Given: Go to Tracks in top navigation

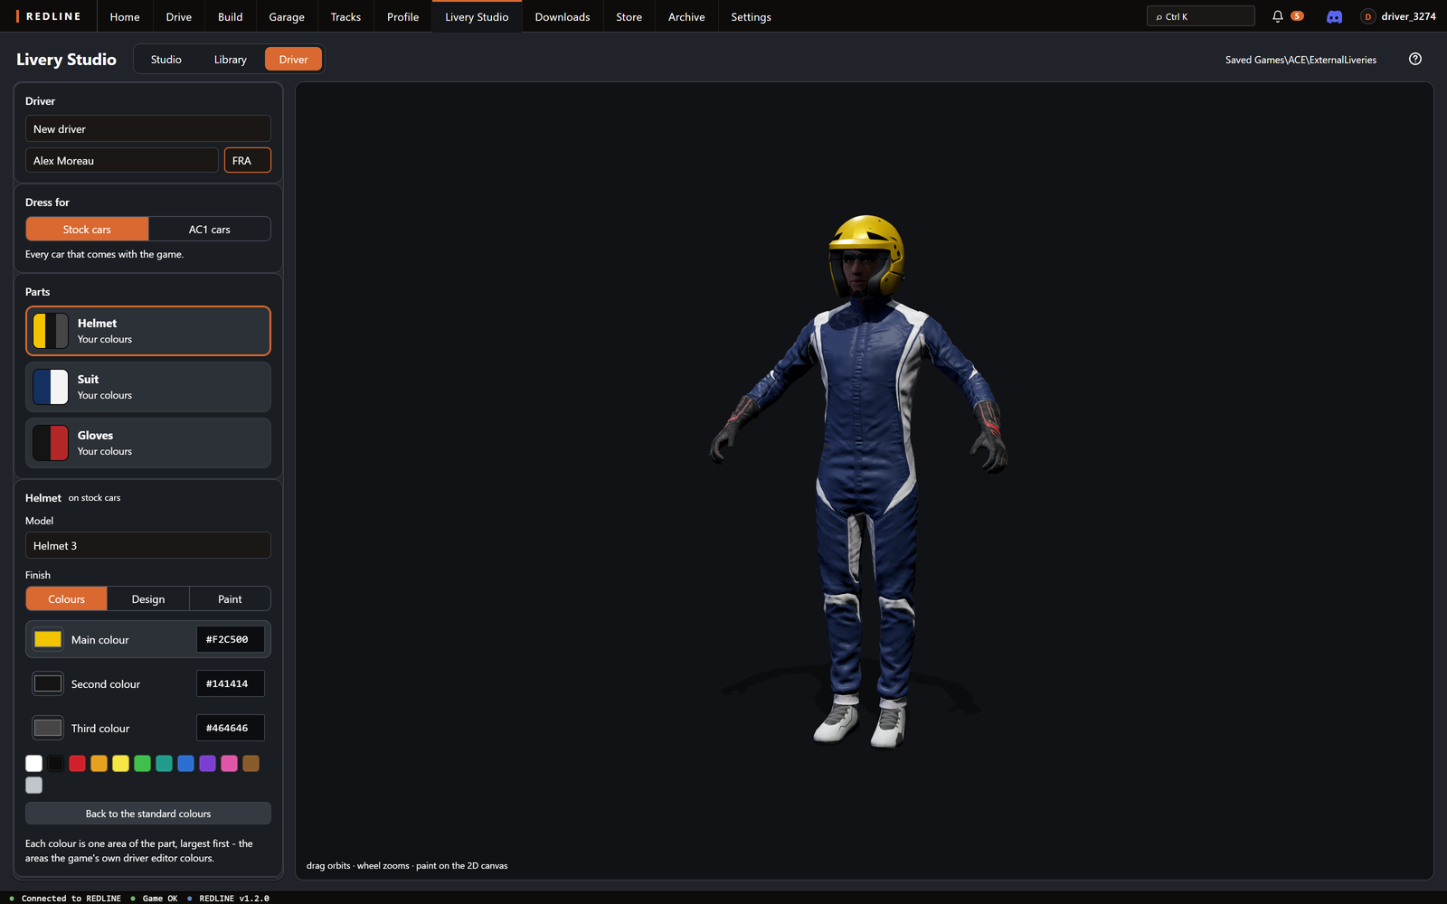Looking at the screenshot, I should pyautogui.click(x=345, y=16).
